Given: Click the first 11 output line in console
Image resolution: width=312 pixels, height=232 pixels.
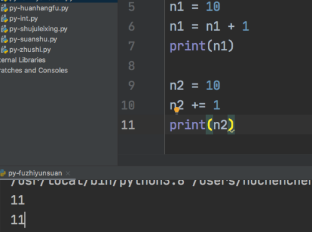Looking at the screenshot, I should [x=17, y=200].
